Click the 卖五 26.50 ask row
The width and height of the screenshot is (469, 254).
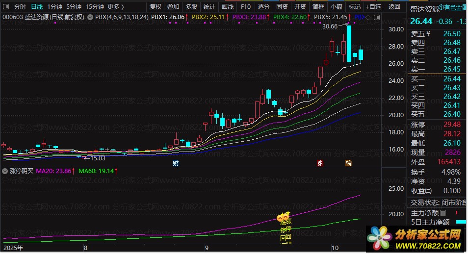coord(436,34)
